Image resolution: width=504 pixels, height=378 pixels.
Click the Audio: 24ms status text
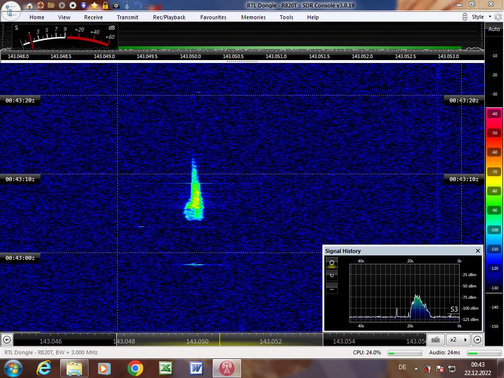coord(444,352)
